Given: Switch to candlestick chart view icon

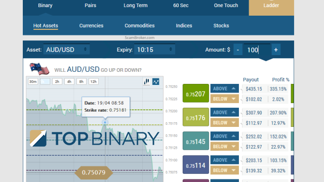Looking at the screenshot, I should (x=146, y=82).
